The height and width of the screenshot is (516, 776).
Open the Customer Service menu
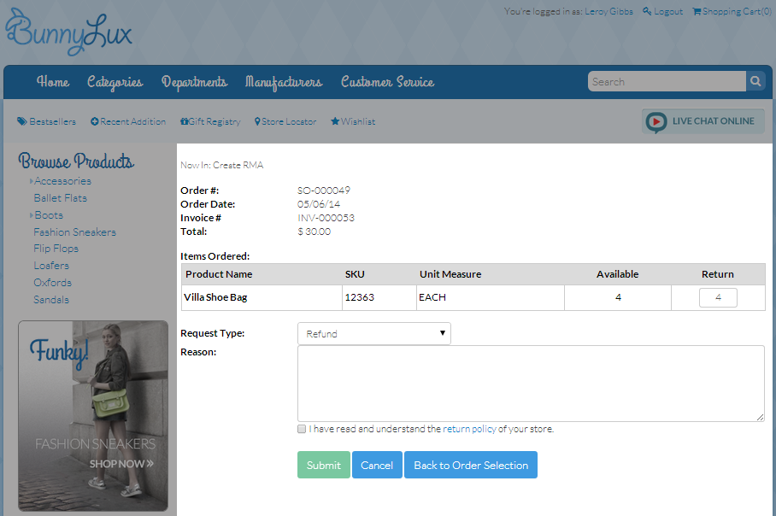tap(387, 82)
